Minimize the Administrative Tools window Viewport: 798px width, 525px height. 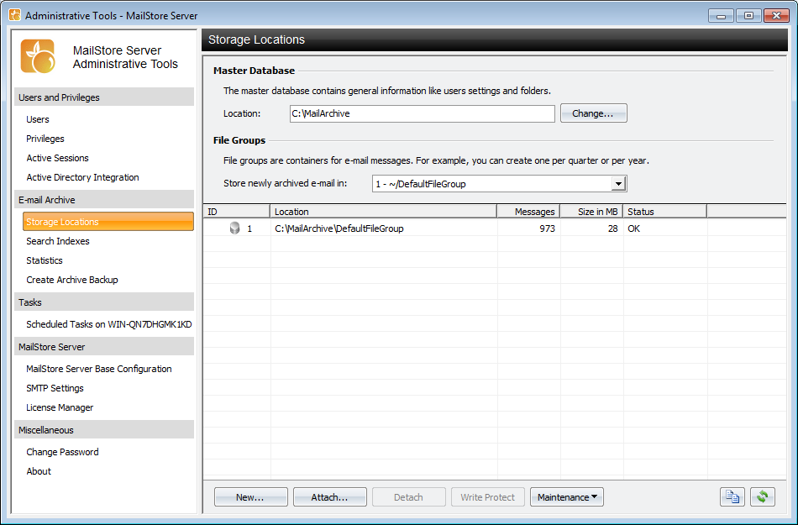pos(721,16)
